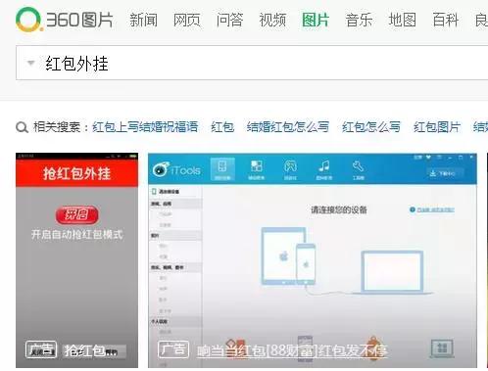This screenshot has height=371, width=488.
Task: Click the red 开启 button in thumbnail
Action: [x=76, y=214]
